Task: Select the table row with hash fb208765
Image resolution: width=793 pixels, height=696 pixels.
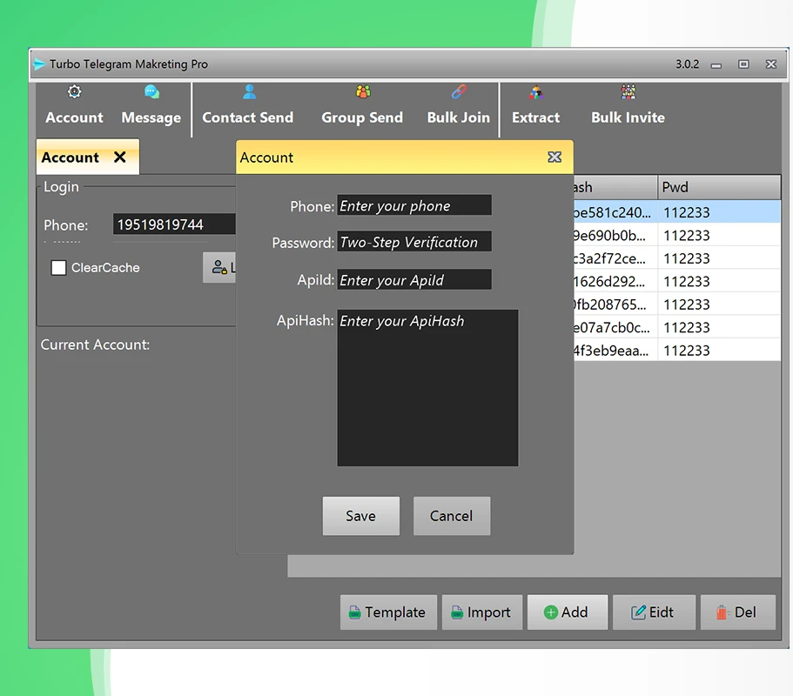Action: tap(676, 304)
